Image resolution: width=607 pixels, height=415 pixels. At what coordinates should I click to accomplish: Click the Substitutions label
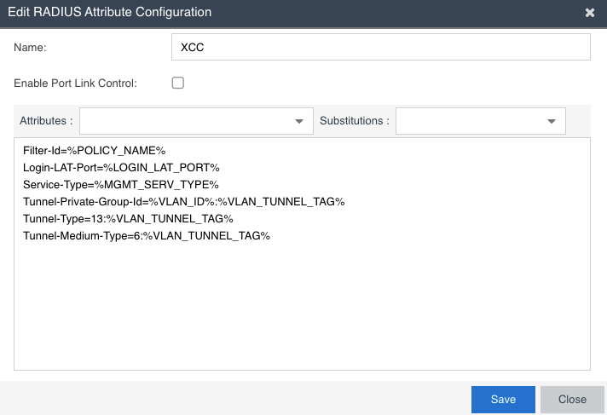tap(354, 121)
